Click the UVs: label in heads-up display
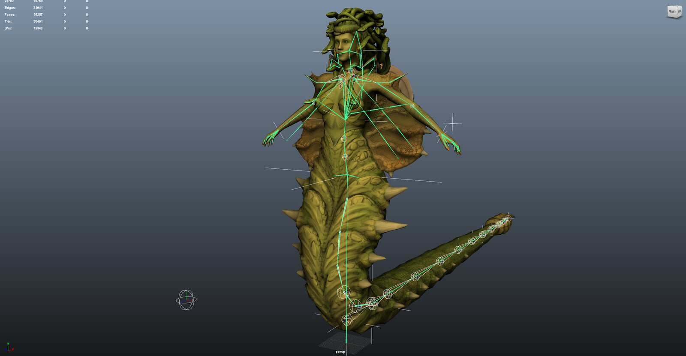 [x=8, y=28]
